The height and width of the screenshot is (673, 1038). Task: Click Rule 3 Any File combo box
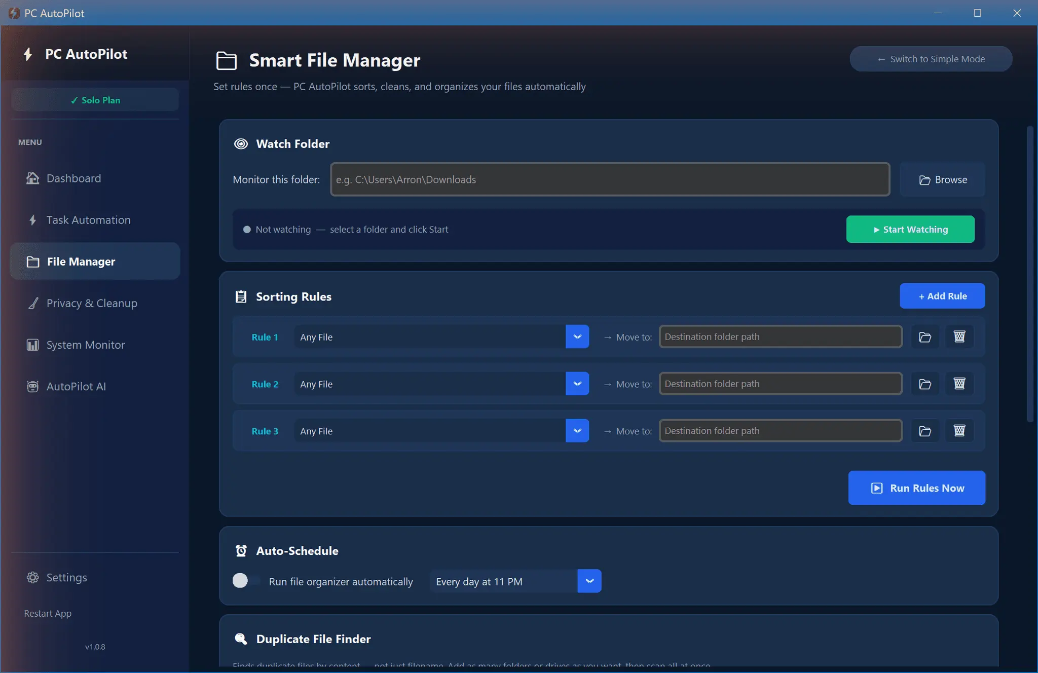pos(441,431)
